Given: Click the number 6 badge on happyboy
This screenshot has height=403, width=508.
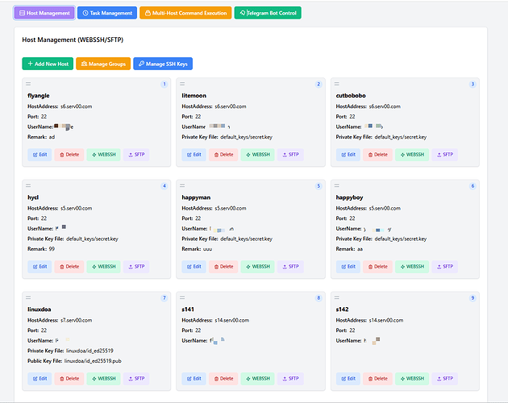Looking at the screenshot, I should click(x=473, y=186).
